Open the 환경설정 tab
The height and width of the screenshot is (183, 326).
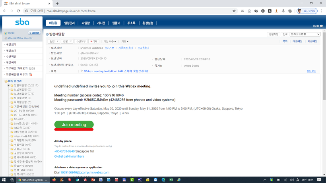pyautogui.click(x=148, y=23)
